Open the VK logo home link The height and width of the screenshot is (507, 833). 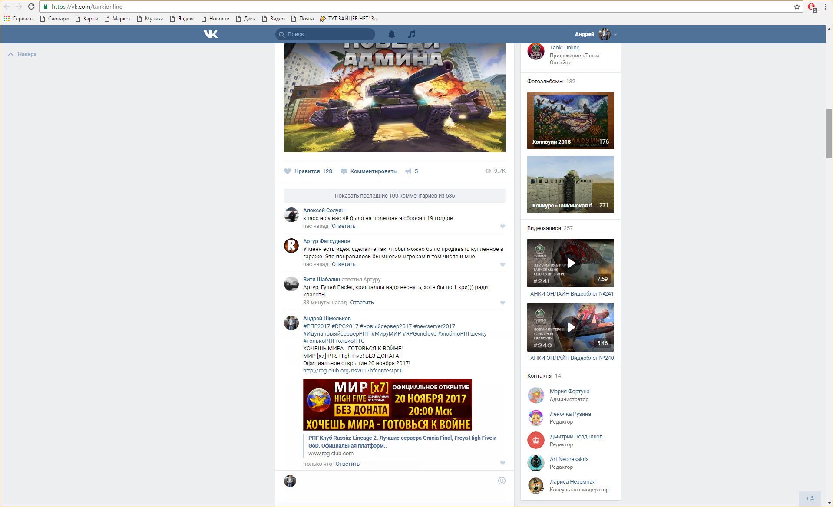[211, 34]
